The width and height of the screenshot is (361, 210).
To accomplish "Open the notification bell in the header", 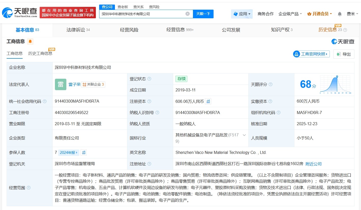I will click(340, 14).
